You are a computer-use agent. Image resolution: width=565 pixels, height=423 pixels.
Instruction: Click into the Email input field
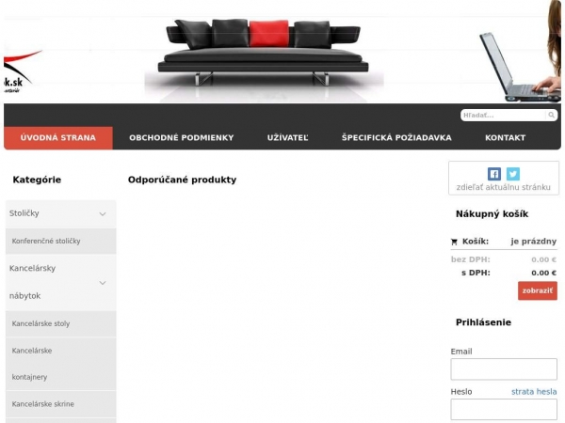pyautogui.click(x=504, y=368)
